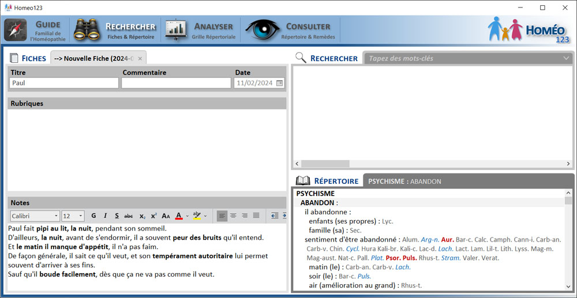
Task: Click bold text 'tempérament autoritaire' in notes
Action: click(x=193, y=256)
